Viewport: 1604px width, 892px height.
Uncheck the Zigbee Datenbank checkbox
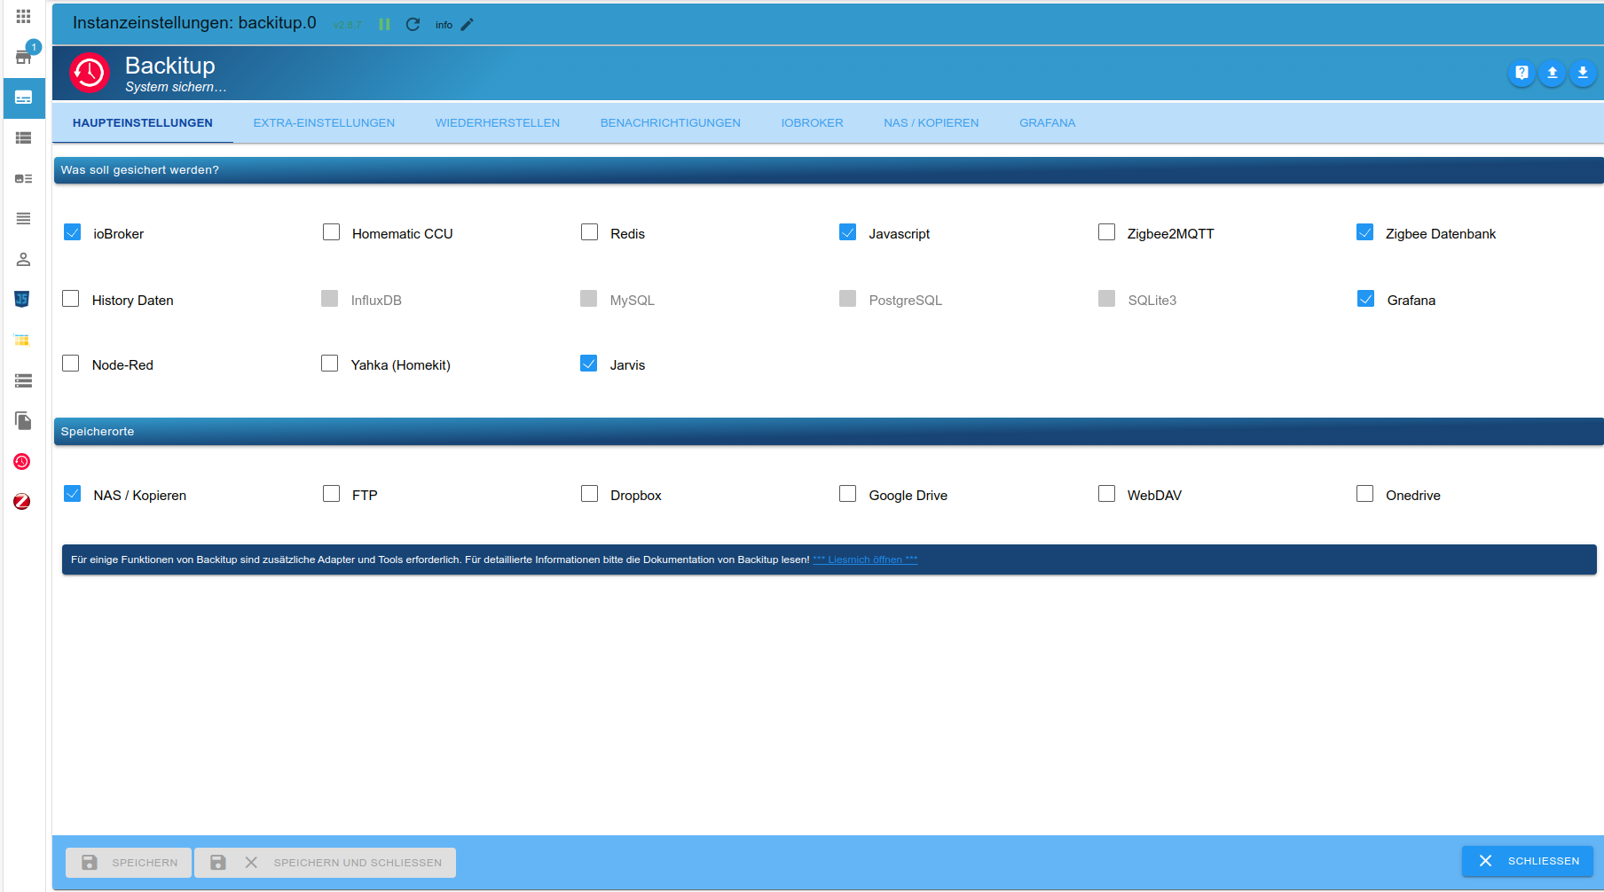click(1365, 232)
